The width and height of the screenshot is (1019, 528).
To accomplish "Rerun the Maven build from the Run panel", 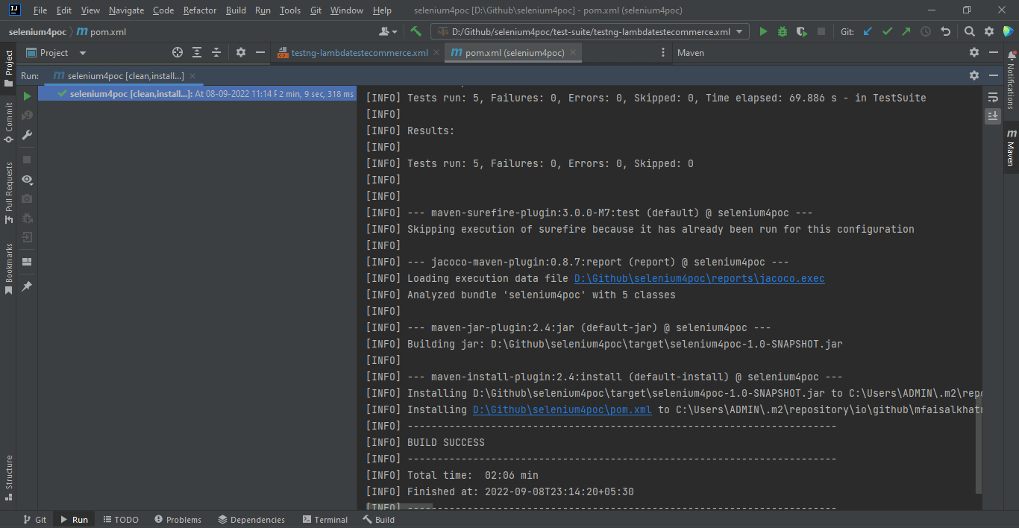I will coord(25,95).
